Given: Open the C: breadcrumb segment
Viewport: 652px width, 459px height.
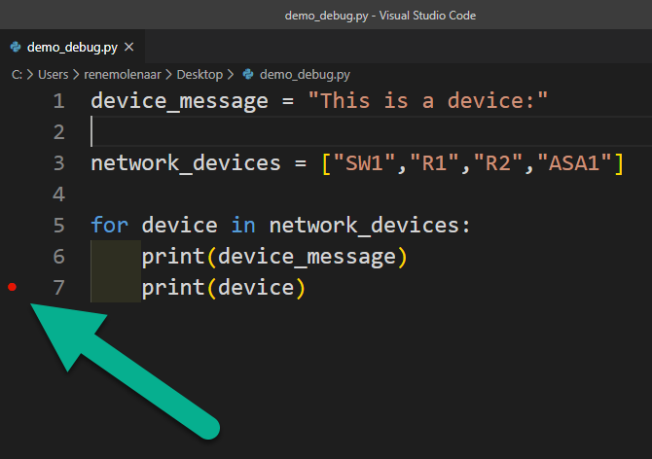Looking at the screenshot, I should [x=17, y=74].
